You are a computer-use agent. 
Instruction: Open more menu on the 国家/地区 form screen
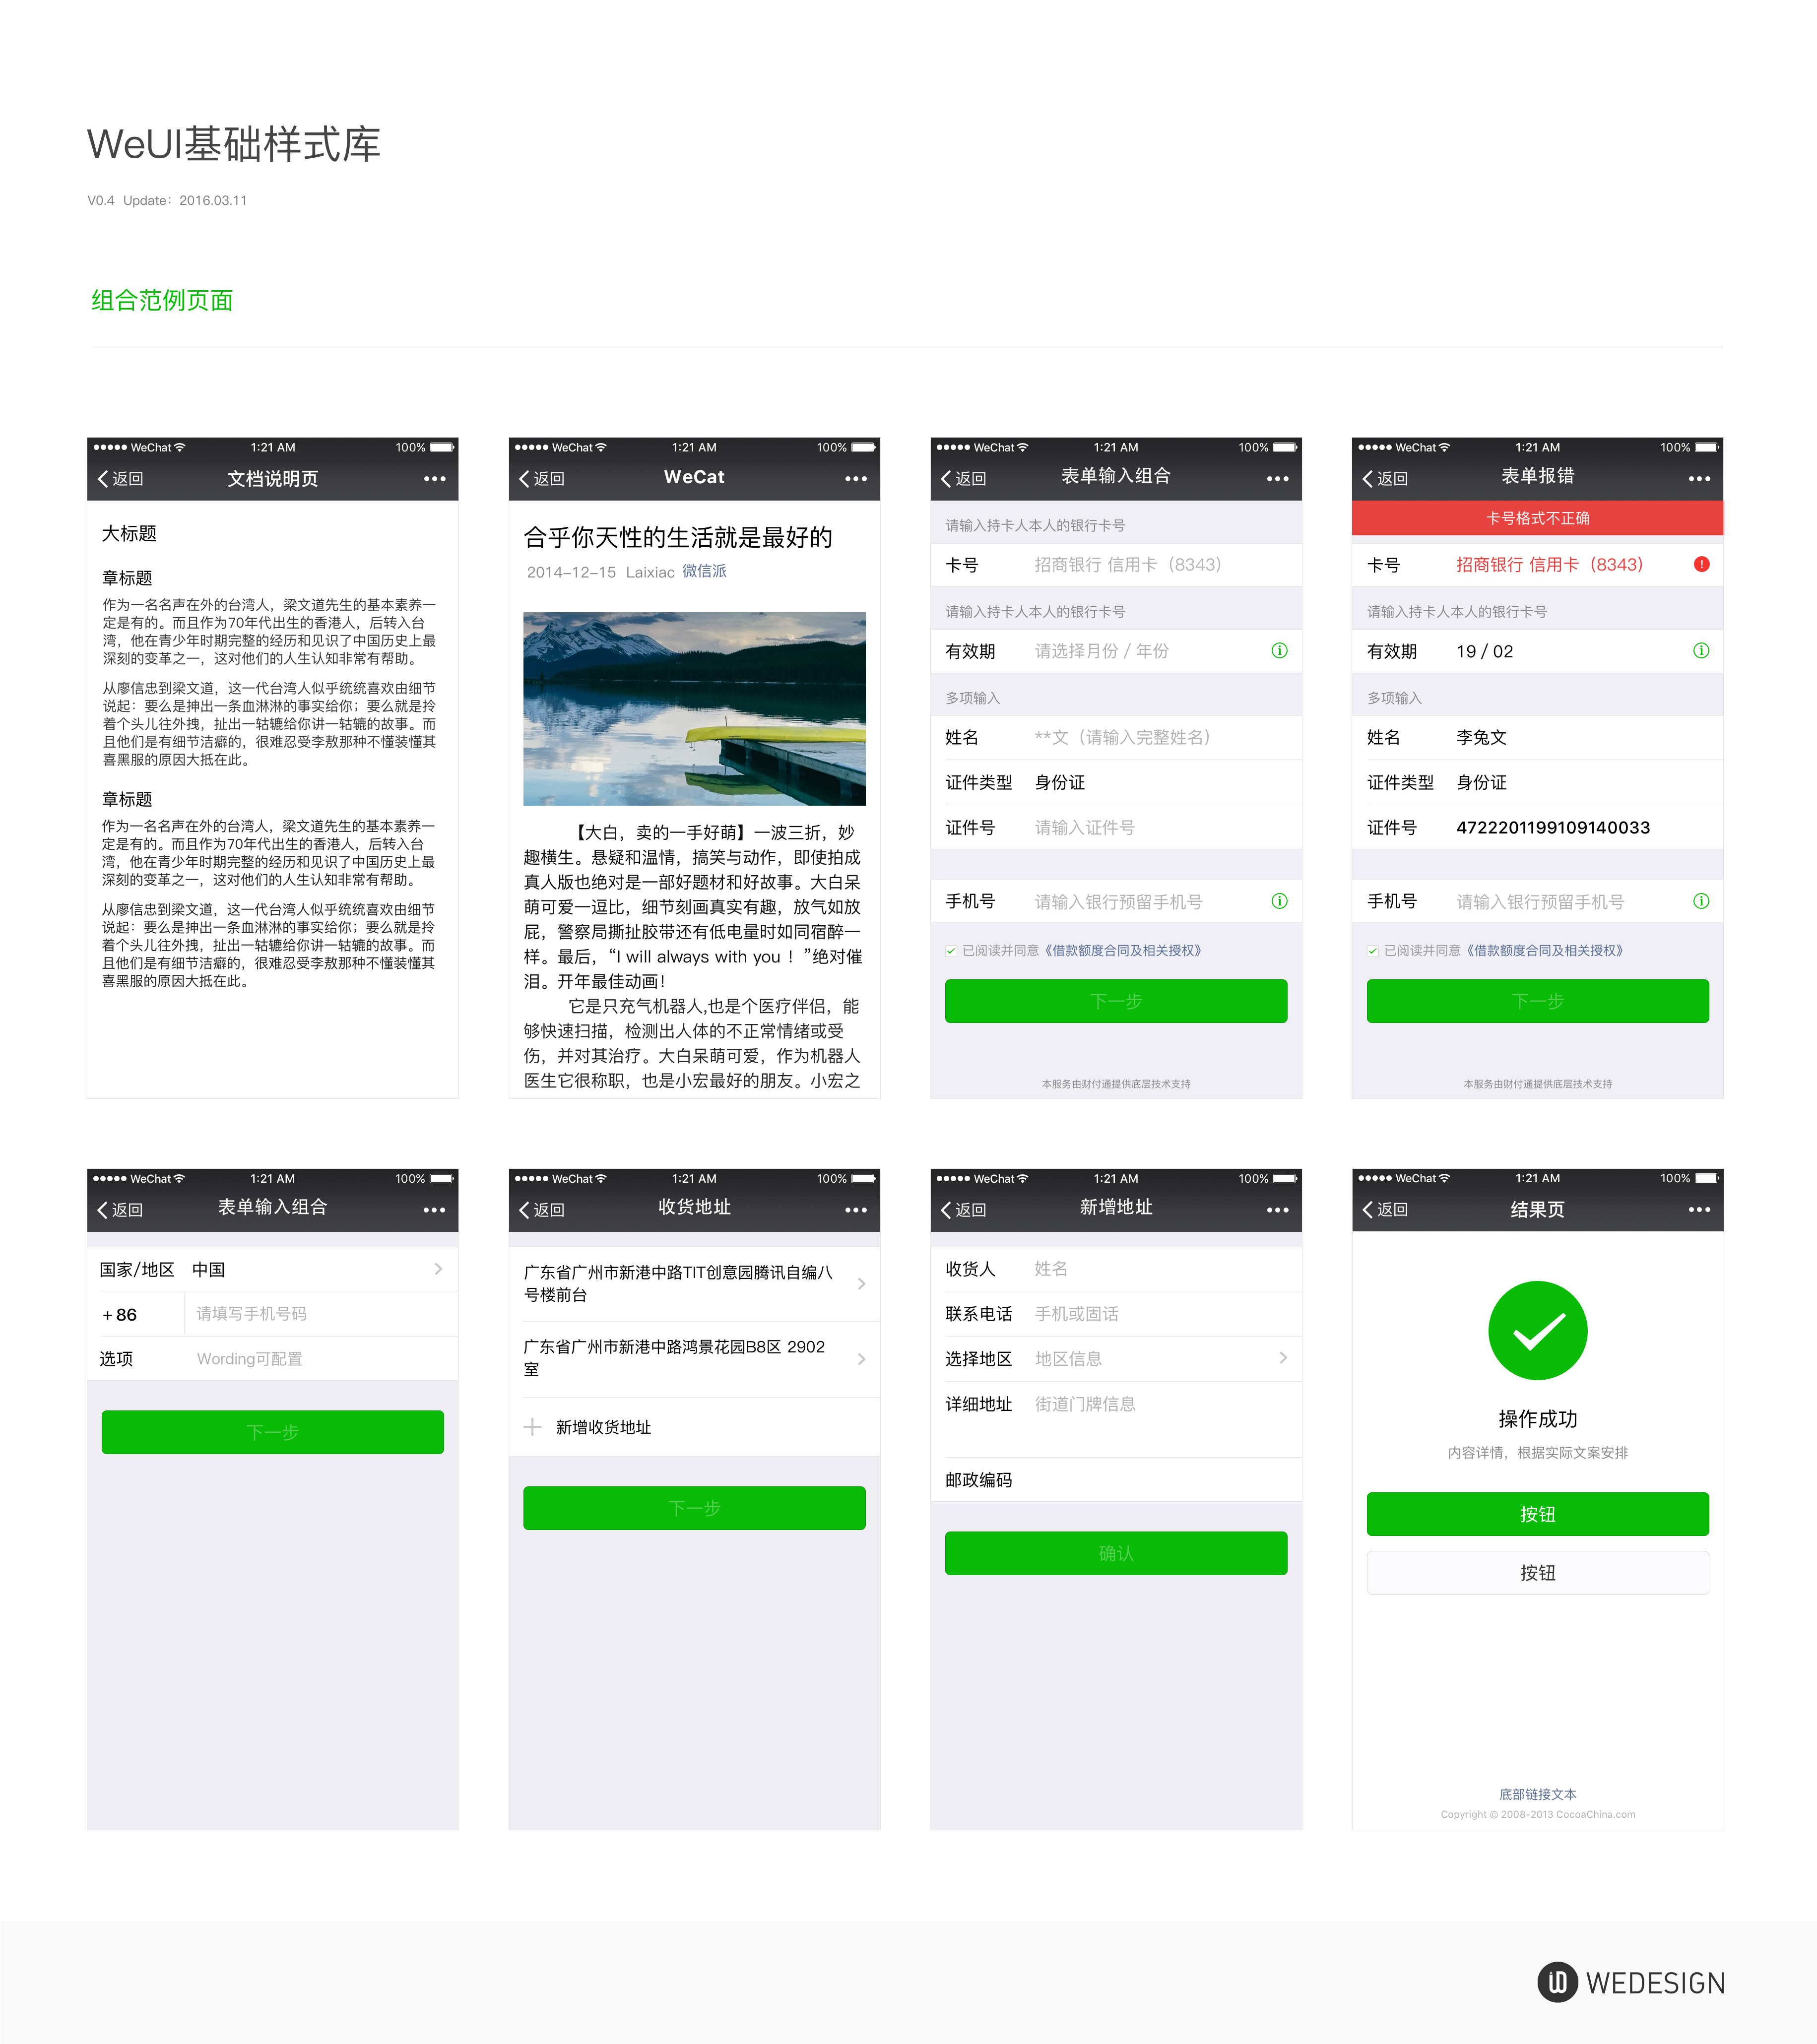(434, 1210)
